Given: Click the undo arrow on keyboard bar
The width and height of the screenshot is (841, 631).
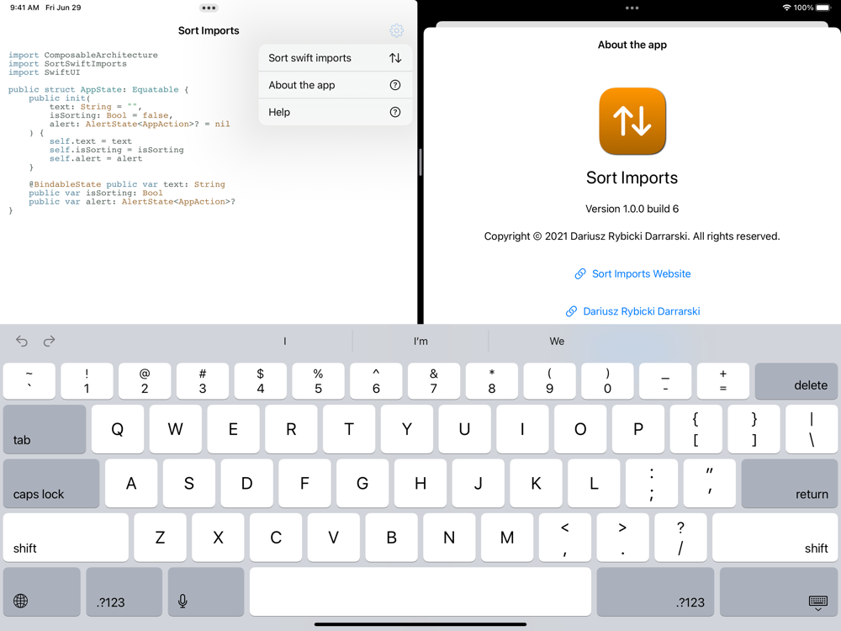Looking at the screenshot, I should [x=22, y=341].
